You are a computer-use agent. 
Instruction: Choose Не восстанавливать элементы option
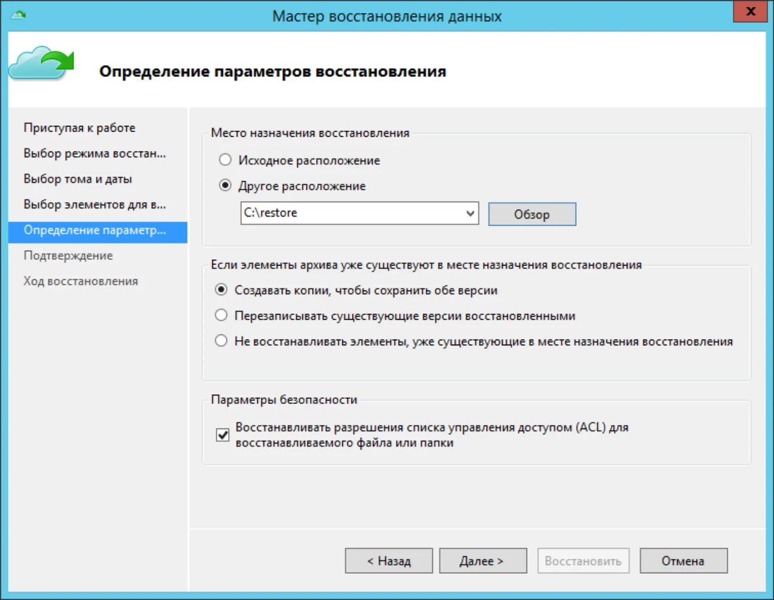[x=221, y=341]
